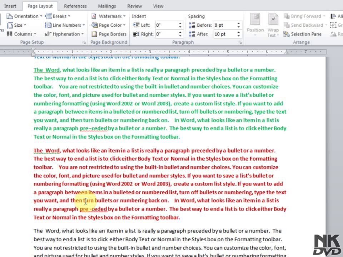The image size is (343, 257).
Task: Click the Indent Right icon
Action: point(136,34)
